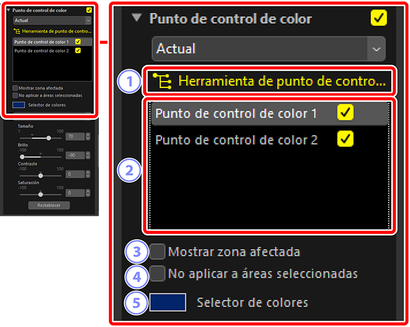The width and height of the screenshot is (410, 327).
Task: Click the control point tool icon in the small left panel
Action: tap(16, 31)
